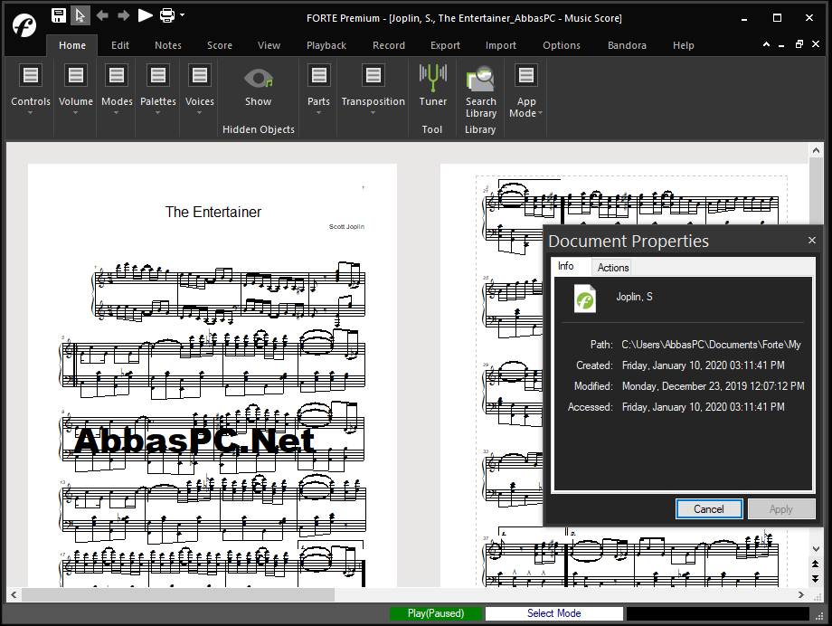Click the Select Mode status field
This screenshot has height=626, width=832.
click(554, 613)
